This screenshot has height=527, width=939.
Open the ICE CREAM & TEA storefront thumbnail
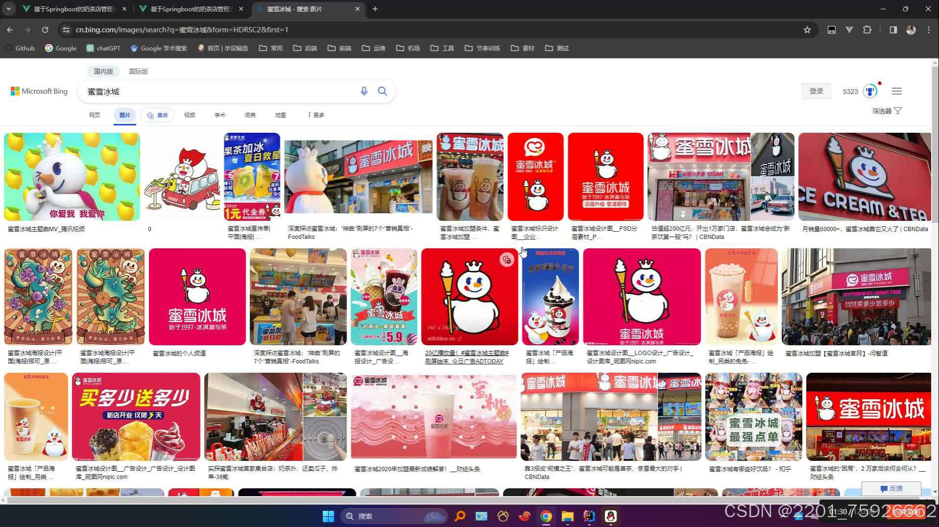tap(865, 177)
